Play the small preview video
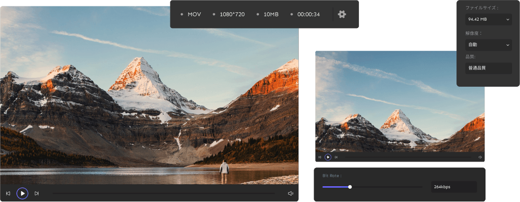The height and width of the screenshot is (202, 520). (x=327, y=157)
